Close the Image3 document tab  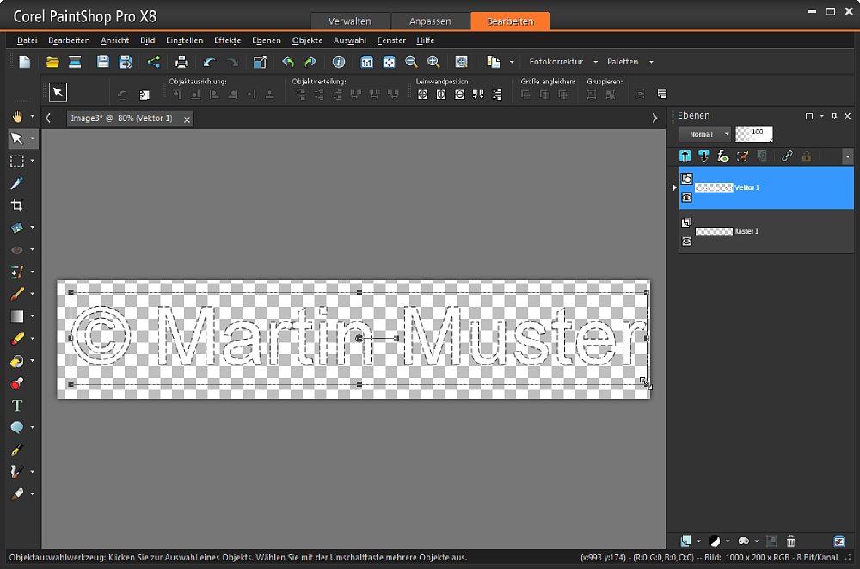[187, 119]
